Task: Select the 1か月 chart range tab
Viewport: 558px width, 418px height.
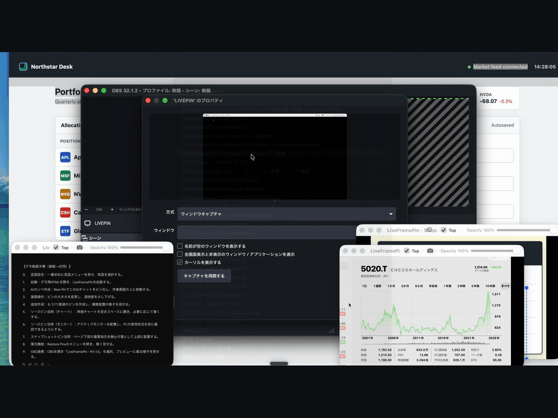Action: pyautogui.click(x=391, y=286)
